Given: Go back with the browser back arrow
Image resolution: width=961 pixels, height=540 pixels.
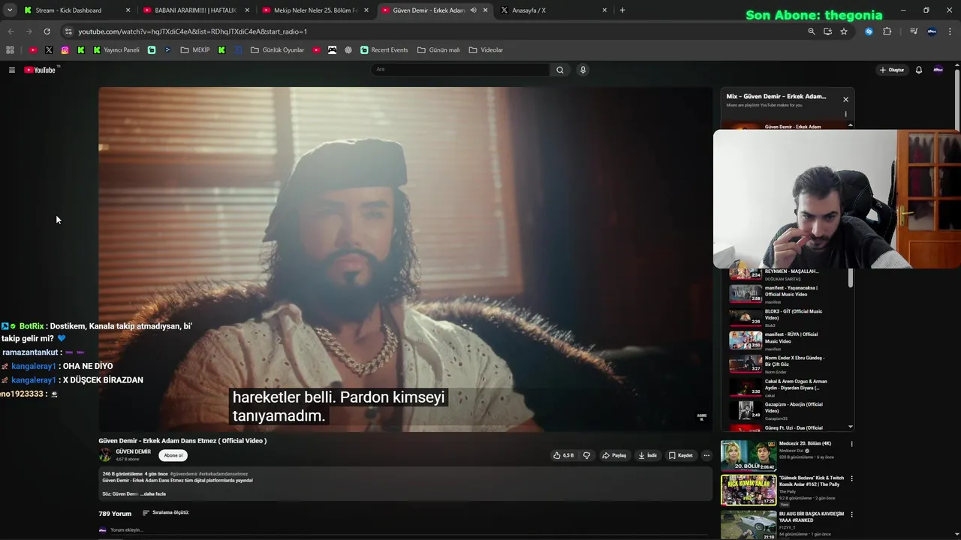Looking at the screenshot, I should pyautogui.click(x=11, y=31).
